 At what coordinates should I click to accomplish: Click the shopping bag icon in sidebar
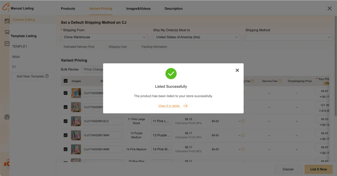point(7,44)
